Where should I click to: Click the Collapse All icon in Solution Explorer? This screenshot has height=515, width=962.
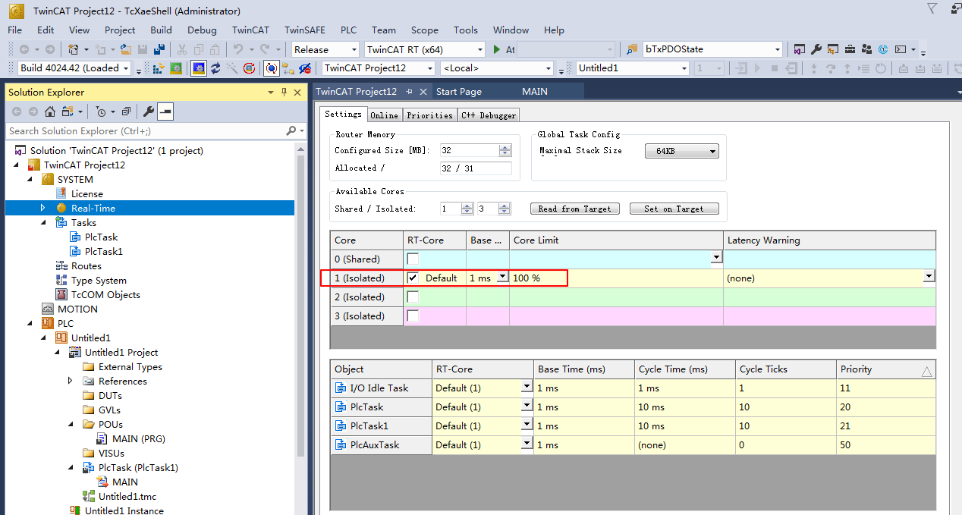127,111
